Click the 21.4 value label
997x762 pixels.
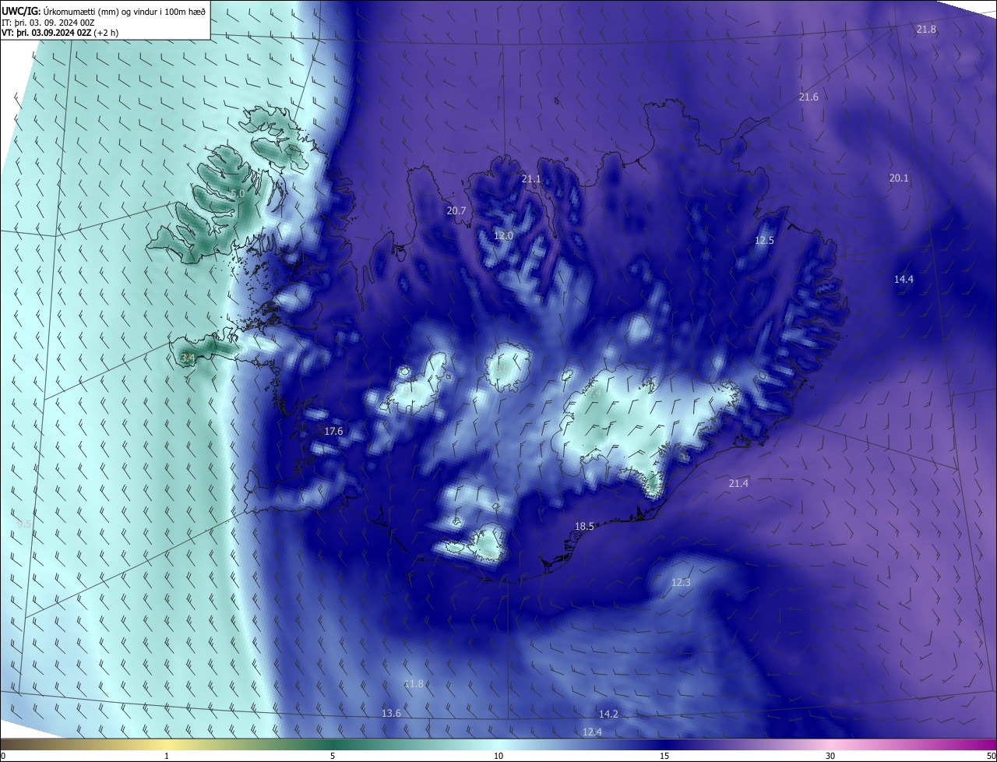(x=738, y=483)
